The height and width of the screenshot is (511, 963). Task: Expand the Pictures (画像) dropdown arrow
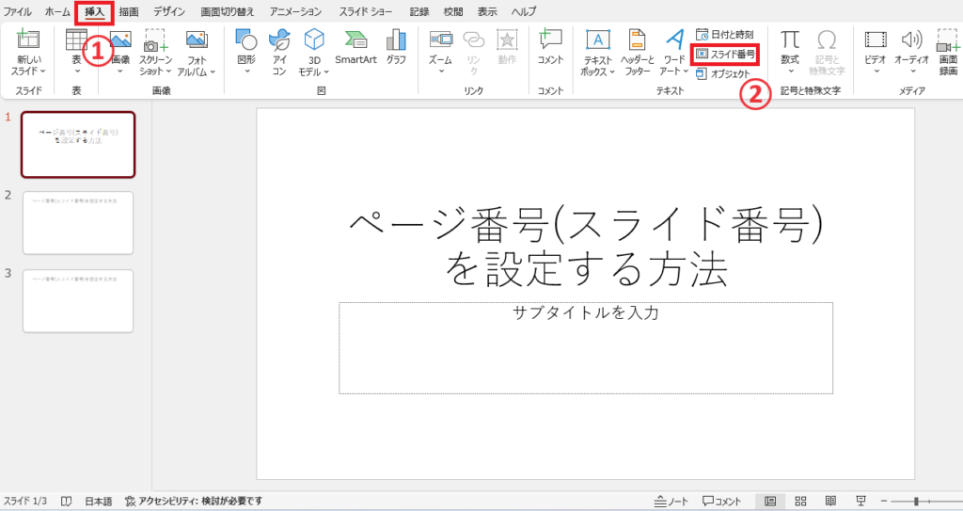coord(119,72)
